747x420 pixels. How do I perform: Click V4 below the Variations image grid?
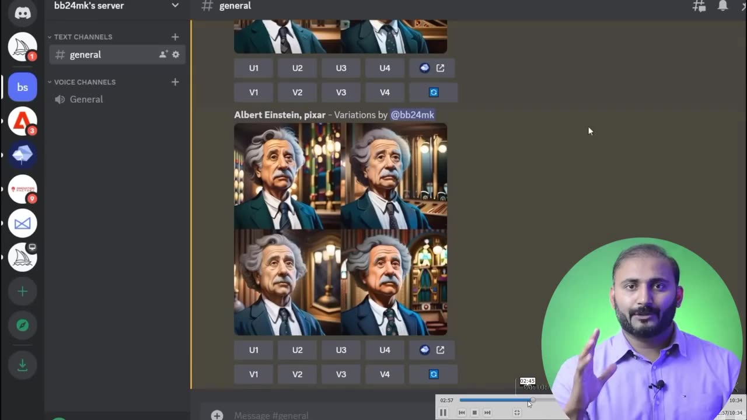(385, 374)
